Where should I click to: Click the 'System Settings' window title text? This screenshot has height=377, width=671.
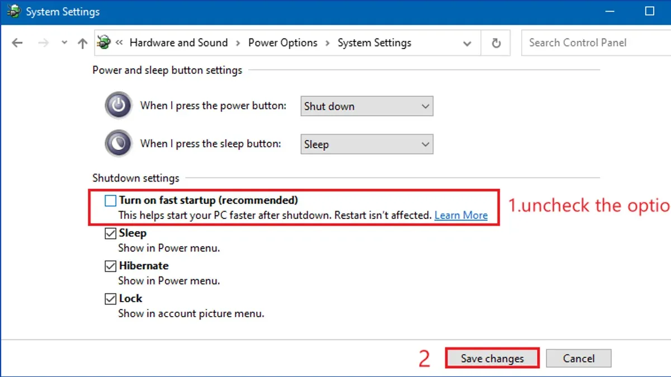(63, 12)
